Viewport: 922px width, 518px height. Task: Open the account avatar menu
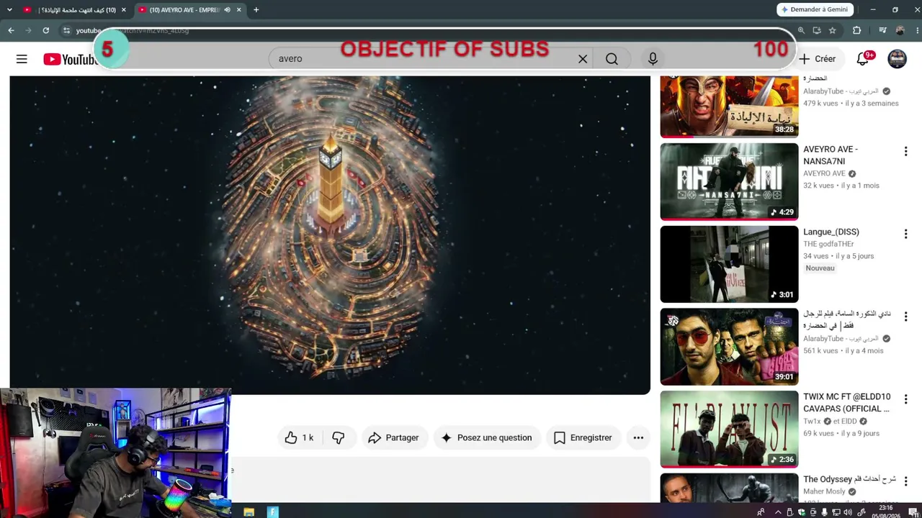(x=897, y=59)
